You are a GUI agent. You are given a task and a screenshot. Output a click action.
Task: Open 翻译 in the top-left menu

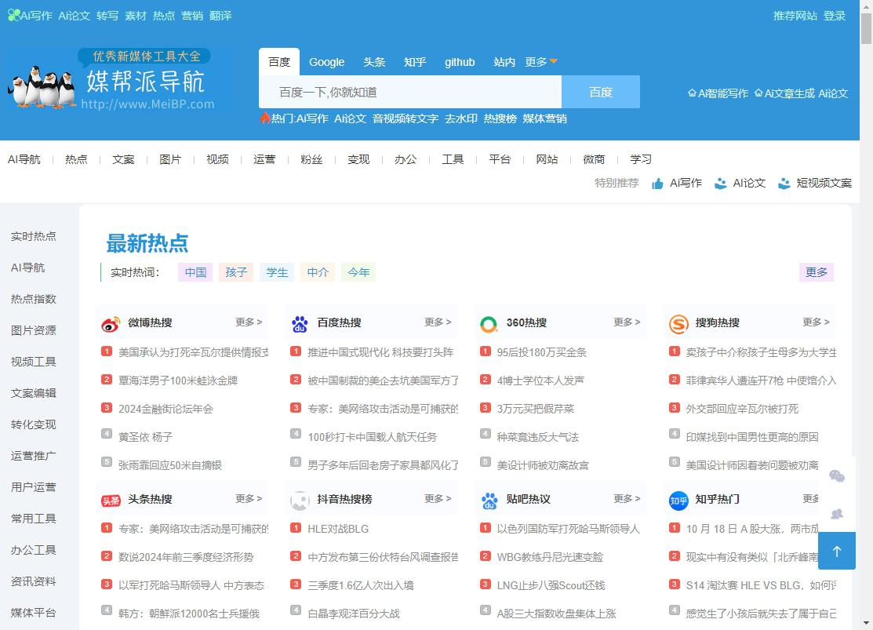[220, 16]
